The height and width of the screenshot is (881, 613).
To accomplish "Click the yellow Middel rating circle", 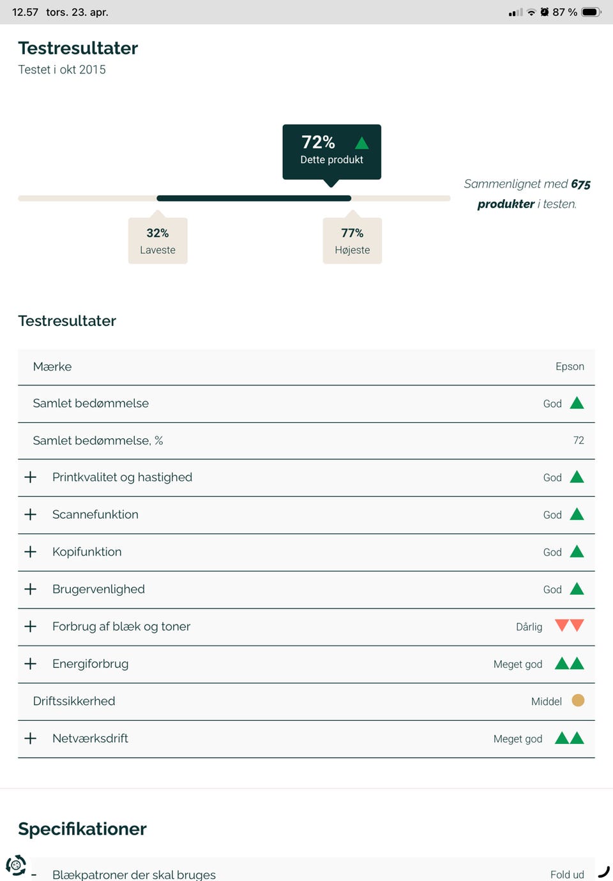I will [x=578, y=700].
